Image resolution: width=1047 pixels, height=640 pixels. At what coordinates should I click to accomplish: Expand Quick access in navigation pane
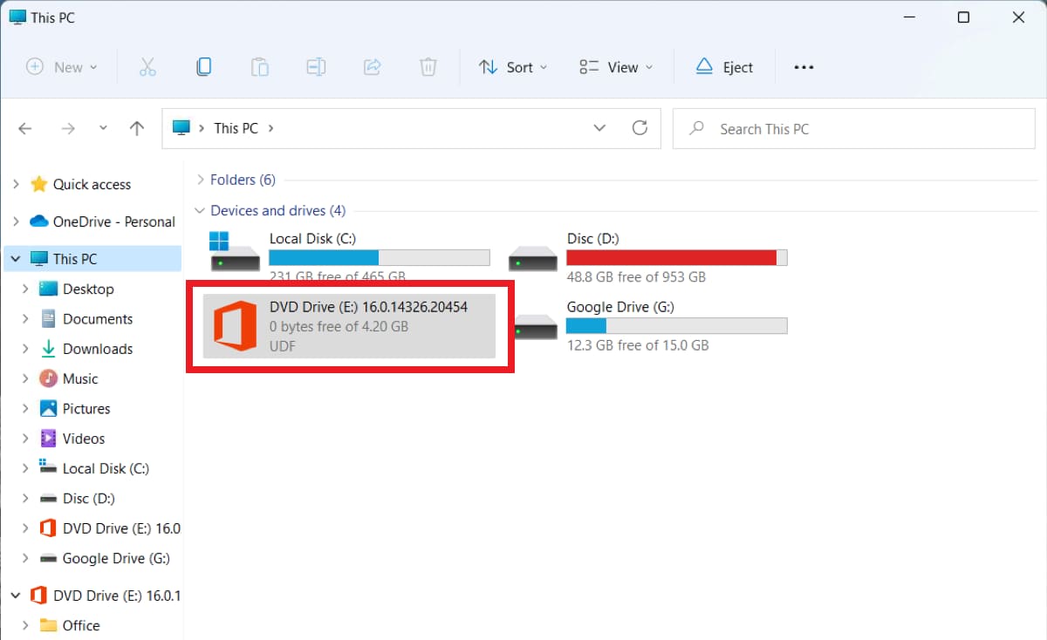[x=15, y=184]
